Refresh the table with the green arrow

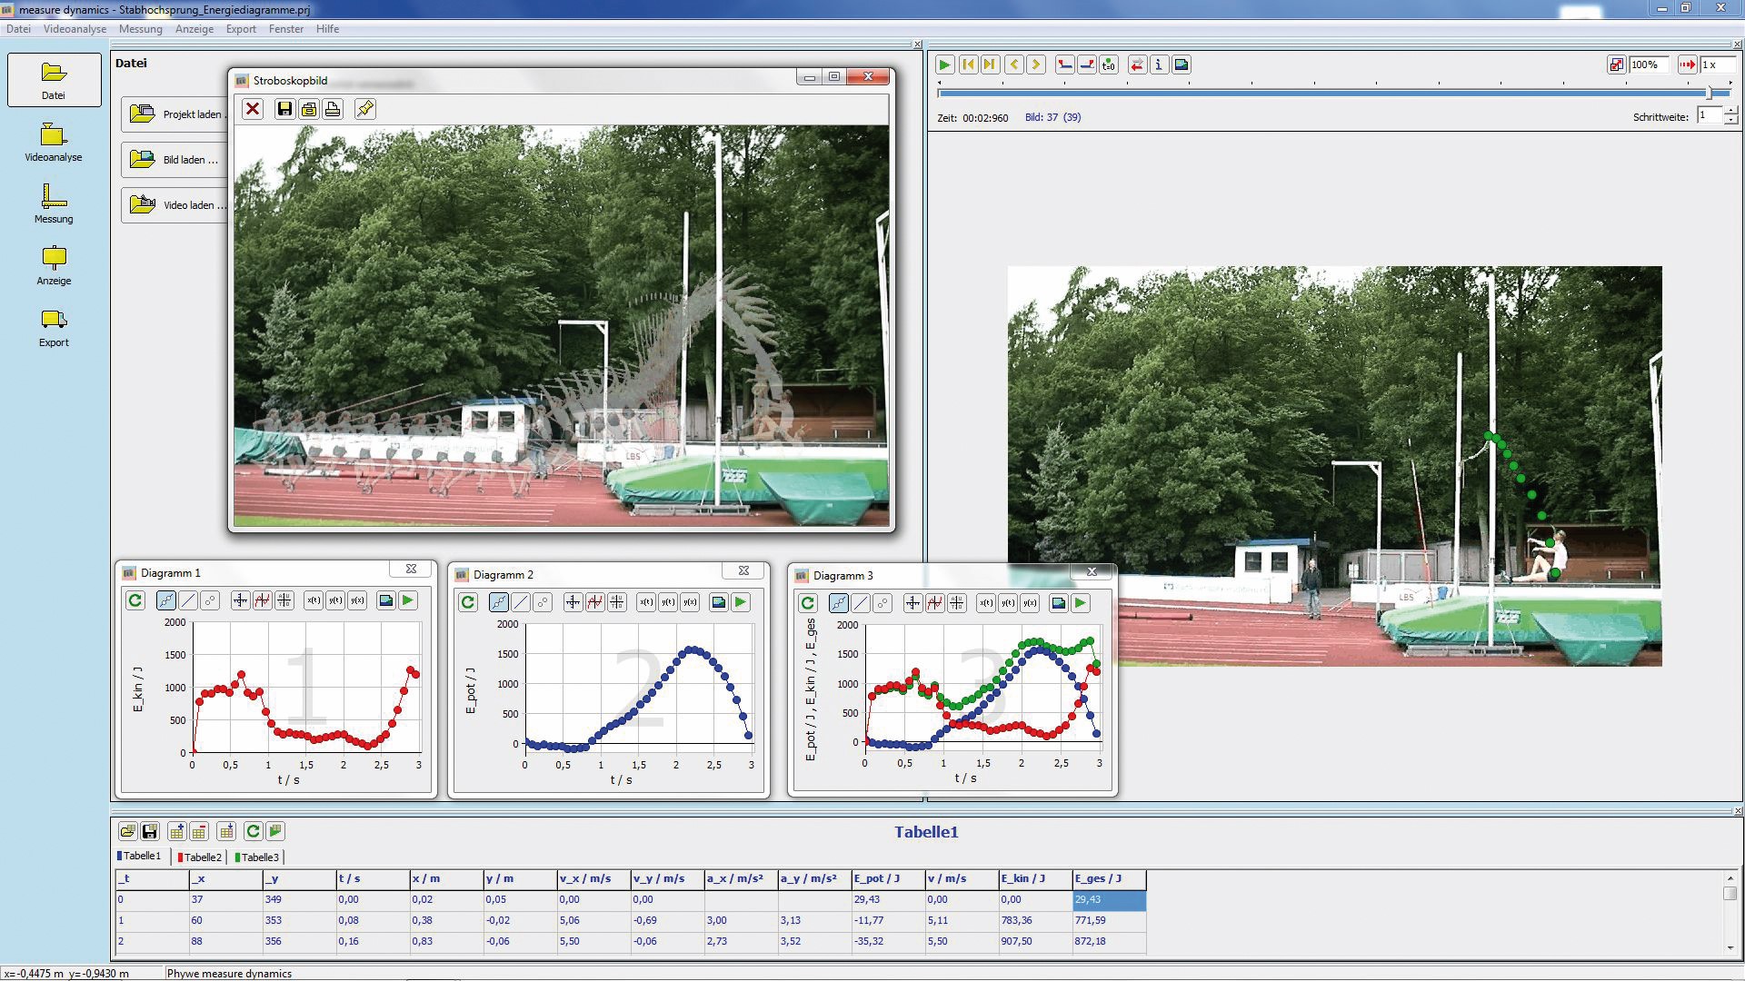pos(254,831)
